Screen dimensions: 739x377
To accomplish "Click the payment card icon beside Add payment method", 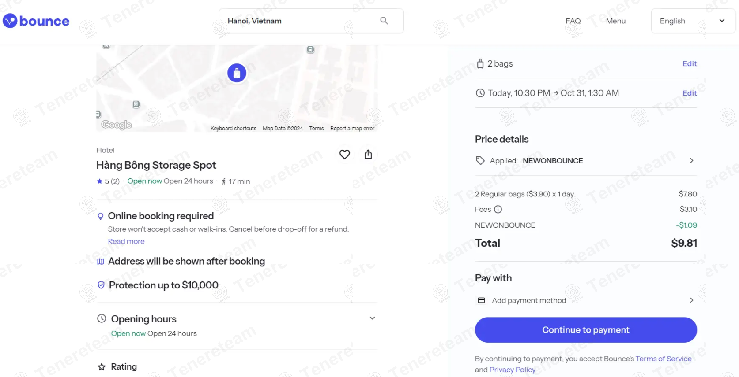I will (x=481, y=300).
